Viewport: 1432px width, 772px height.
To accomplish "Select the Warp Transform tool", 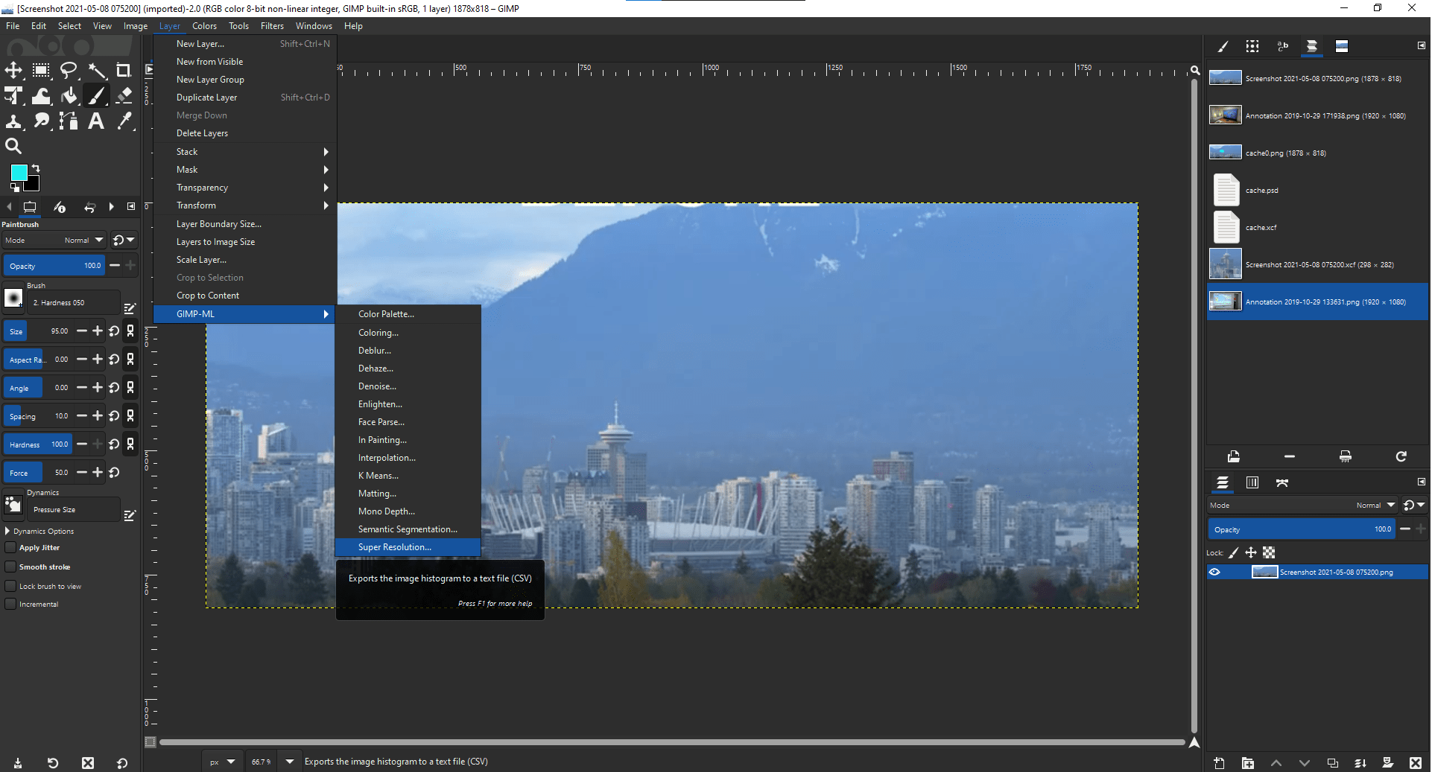I will tap(41, 96).
